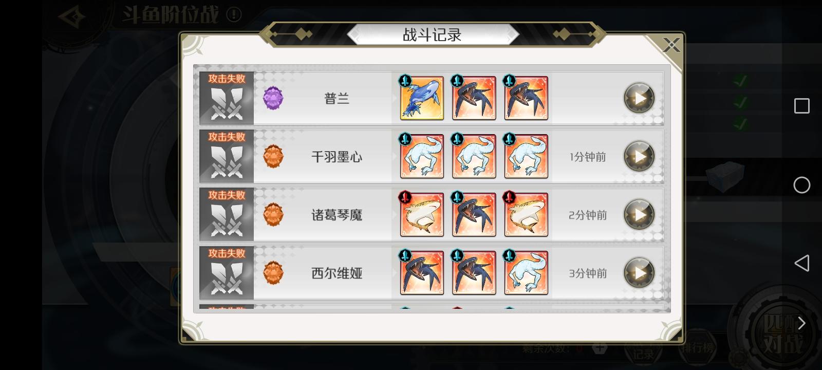Play the 诸葛琴魔 battle replay
The height and width of the screenshot is (370, 822).
[639, 214]
